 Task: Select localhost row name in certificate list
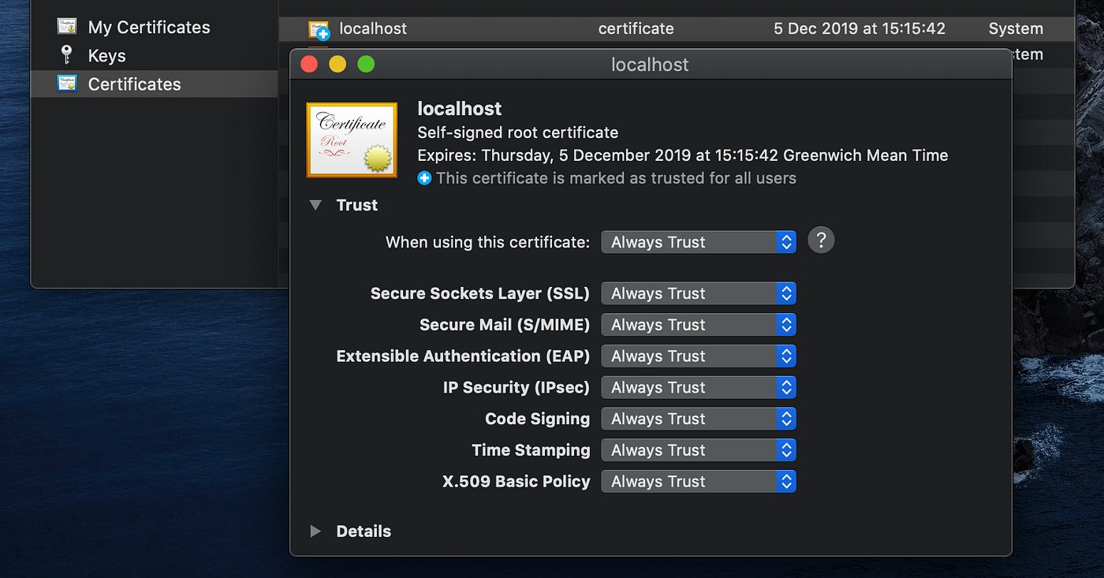click(x=373, y=28)
